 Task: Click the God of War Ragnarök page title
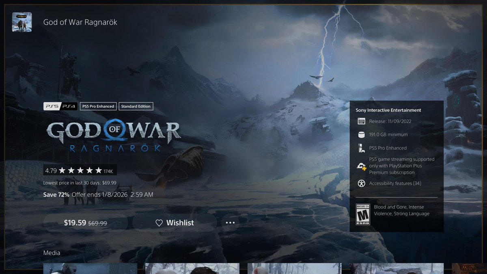tap(80, 22)
